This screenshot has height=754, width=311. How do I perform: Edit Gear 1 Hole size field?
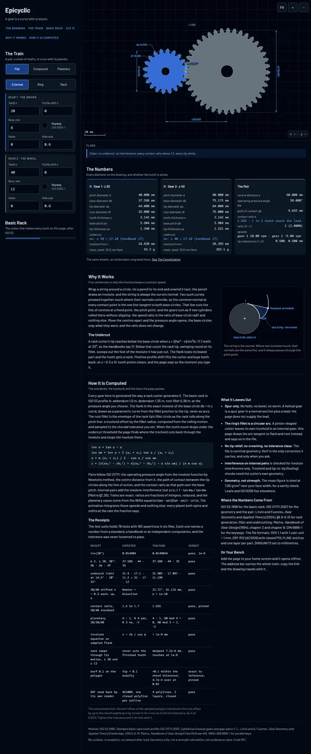(57, 145)
